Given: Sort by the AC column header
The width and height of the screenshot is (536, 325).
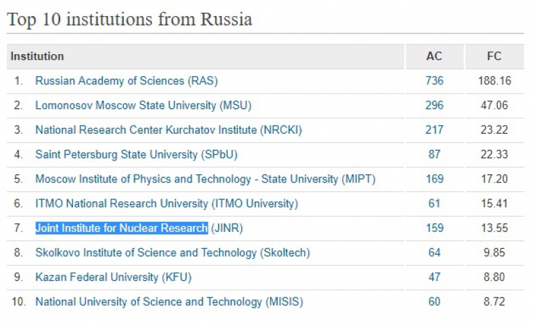Looking at the screenshot, I should (434, 57).
